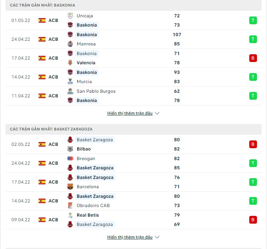Click red B badge for Bilbao match

point(253,144)
